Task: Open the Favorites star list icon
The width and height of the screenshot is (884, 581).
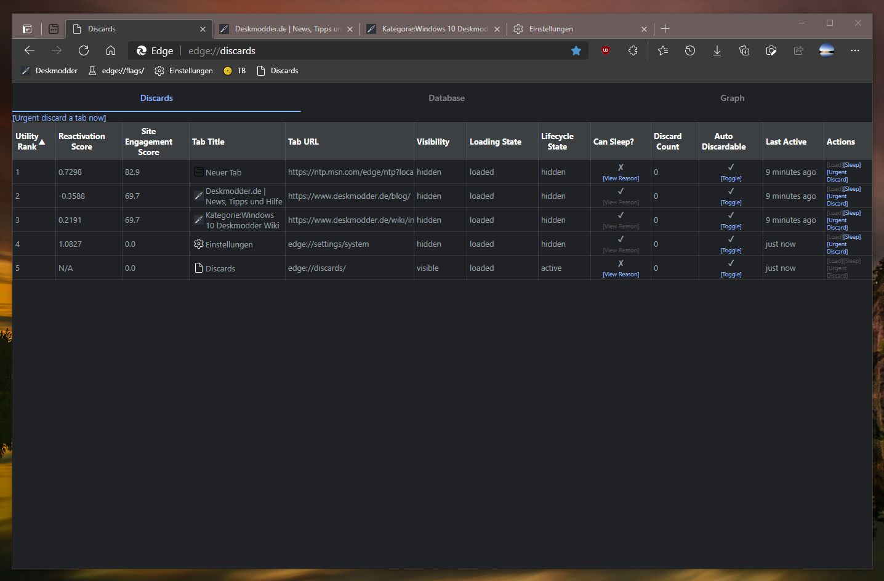Action: 663,50
